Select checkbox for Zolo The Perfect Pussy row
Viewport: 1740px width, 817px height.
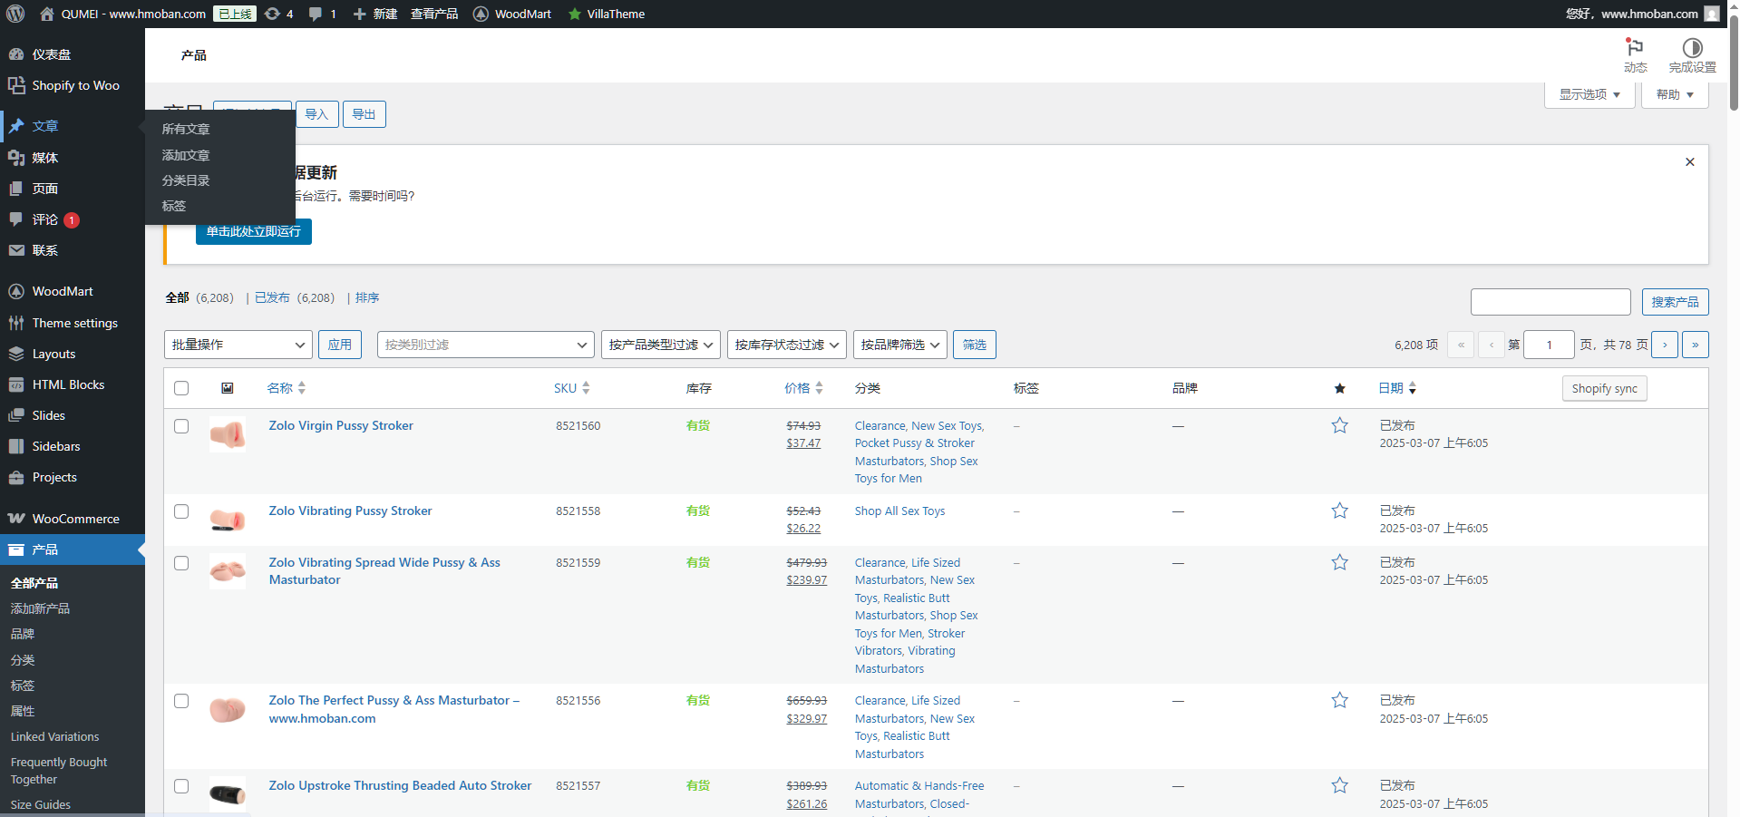pyautogui.click(x=181, y=701)
